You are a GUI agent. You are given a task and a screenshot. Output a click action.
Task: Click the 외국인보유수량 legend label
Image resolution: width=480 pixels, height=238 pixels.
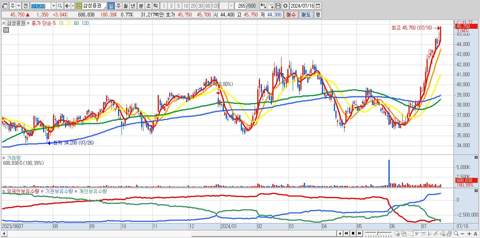point(23,191)
